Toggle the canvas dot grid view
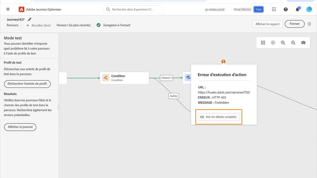 point(263,43)
